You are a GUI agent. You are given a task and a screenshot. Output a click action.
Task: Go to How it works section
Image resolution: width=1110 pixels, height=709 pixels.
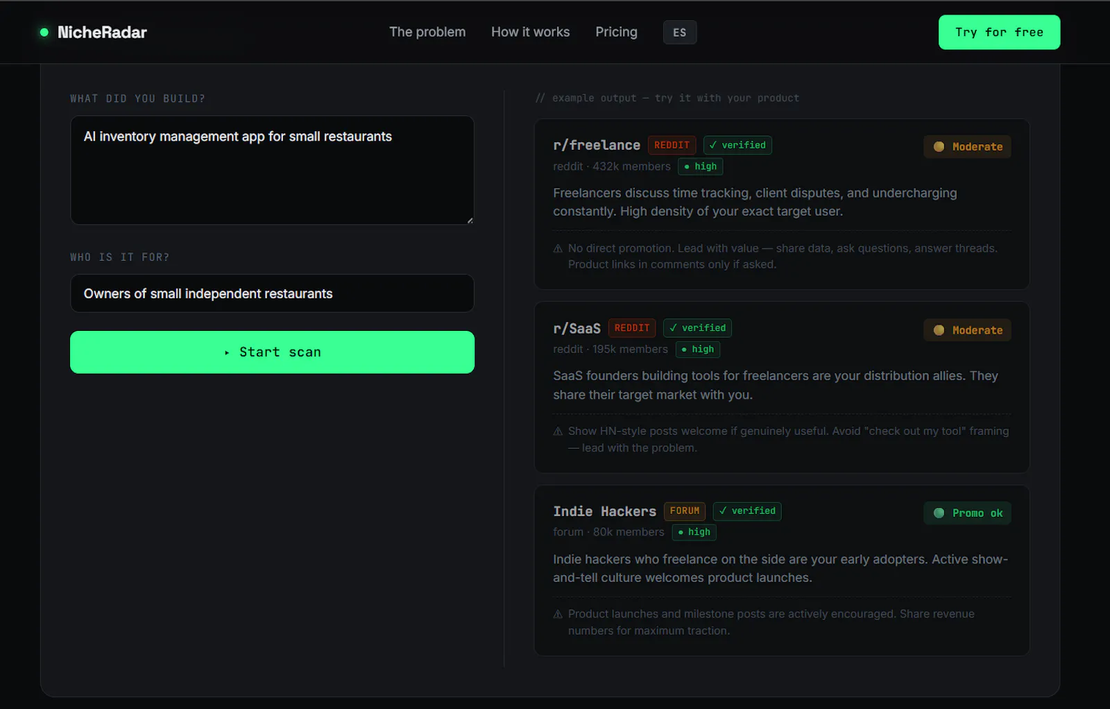tap(530, 32)
